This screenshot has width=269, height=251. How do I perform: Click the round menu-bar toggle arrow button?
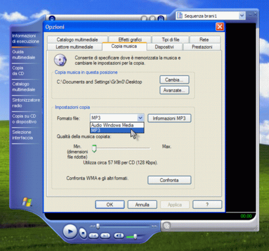coord(52,18)
